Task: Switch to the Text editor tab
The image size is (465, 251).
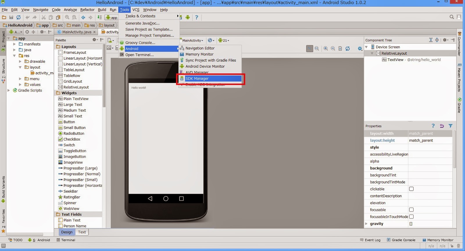Action: coord(82,232)
